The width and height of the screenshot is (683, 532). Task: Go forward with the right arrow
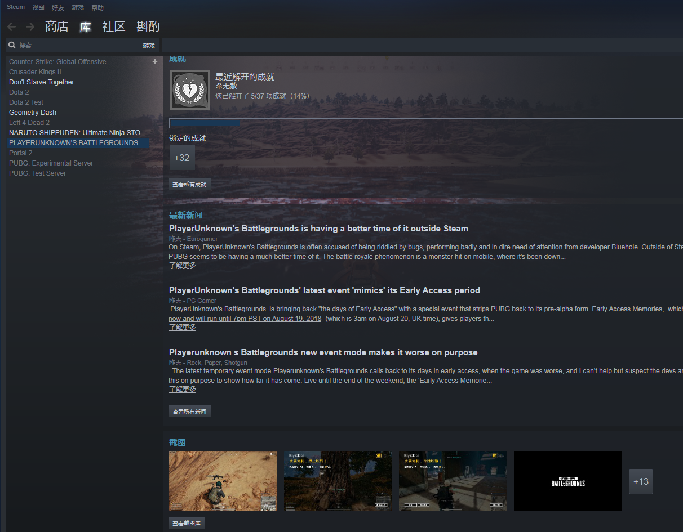[30, 26]
